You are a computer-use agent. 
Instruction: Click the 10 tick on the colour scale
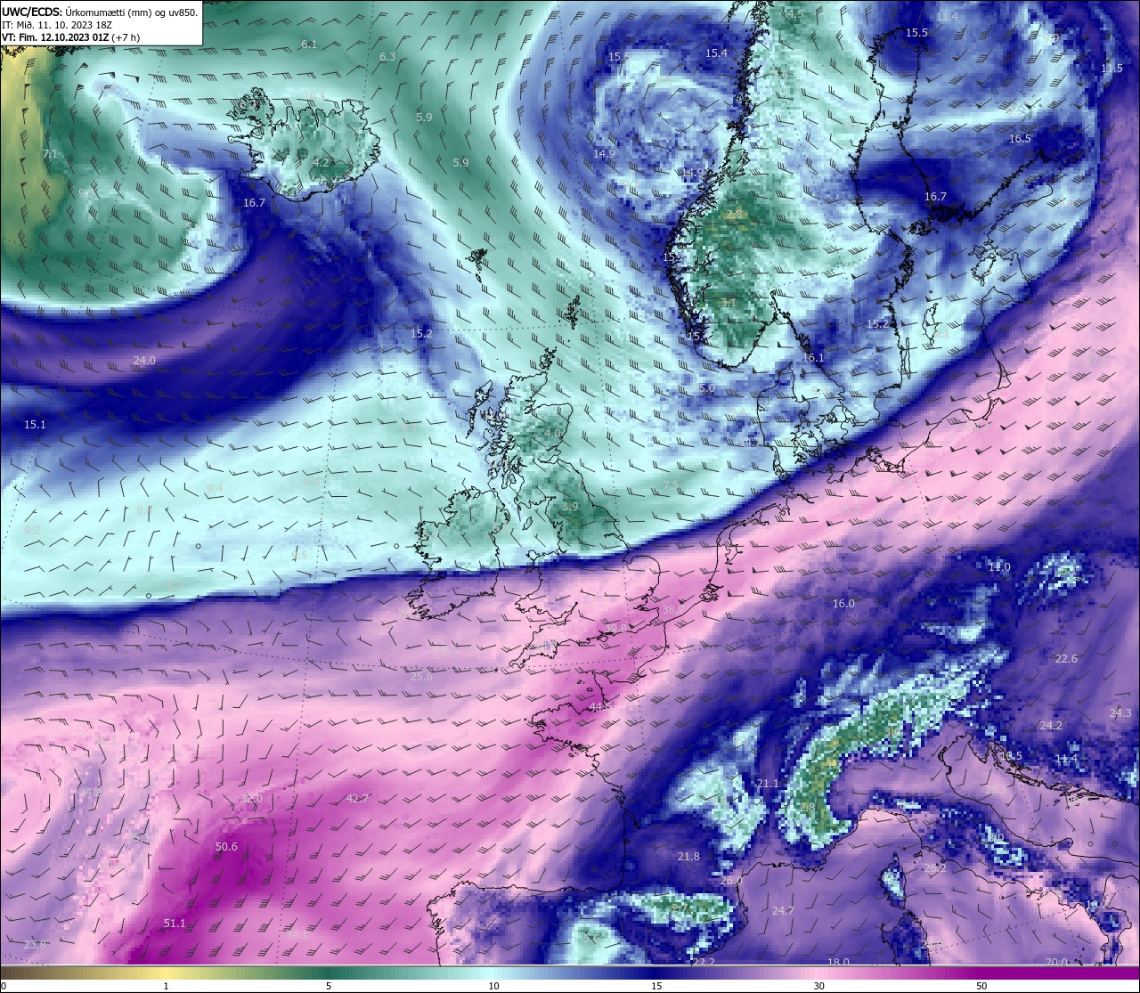493,986
